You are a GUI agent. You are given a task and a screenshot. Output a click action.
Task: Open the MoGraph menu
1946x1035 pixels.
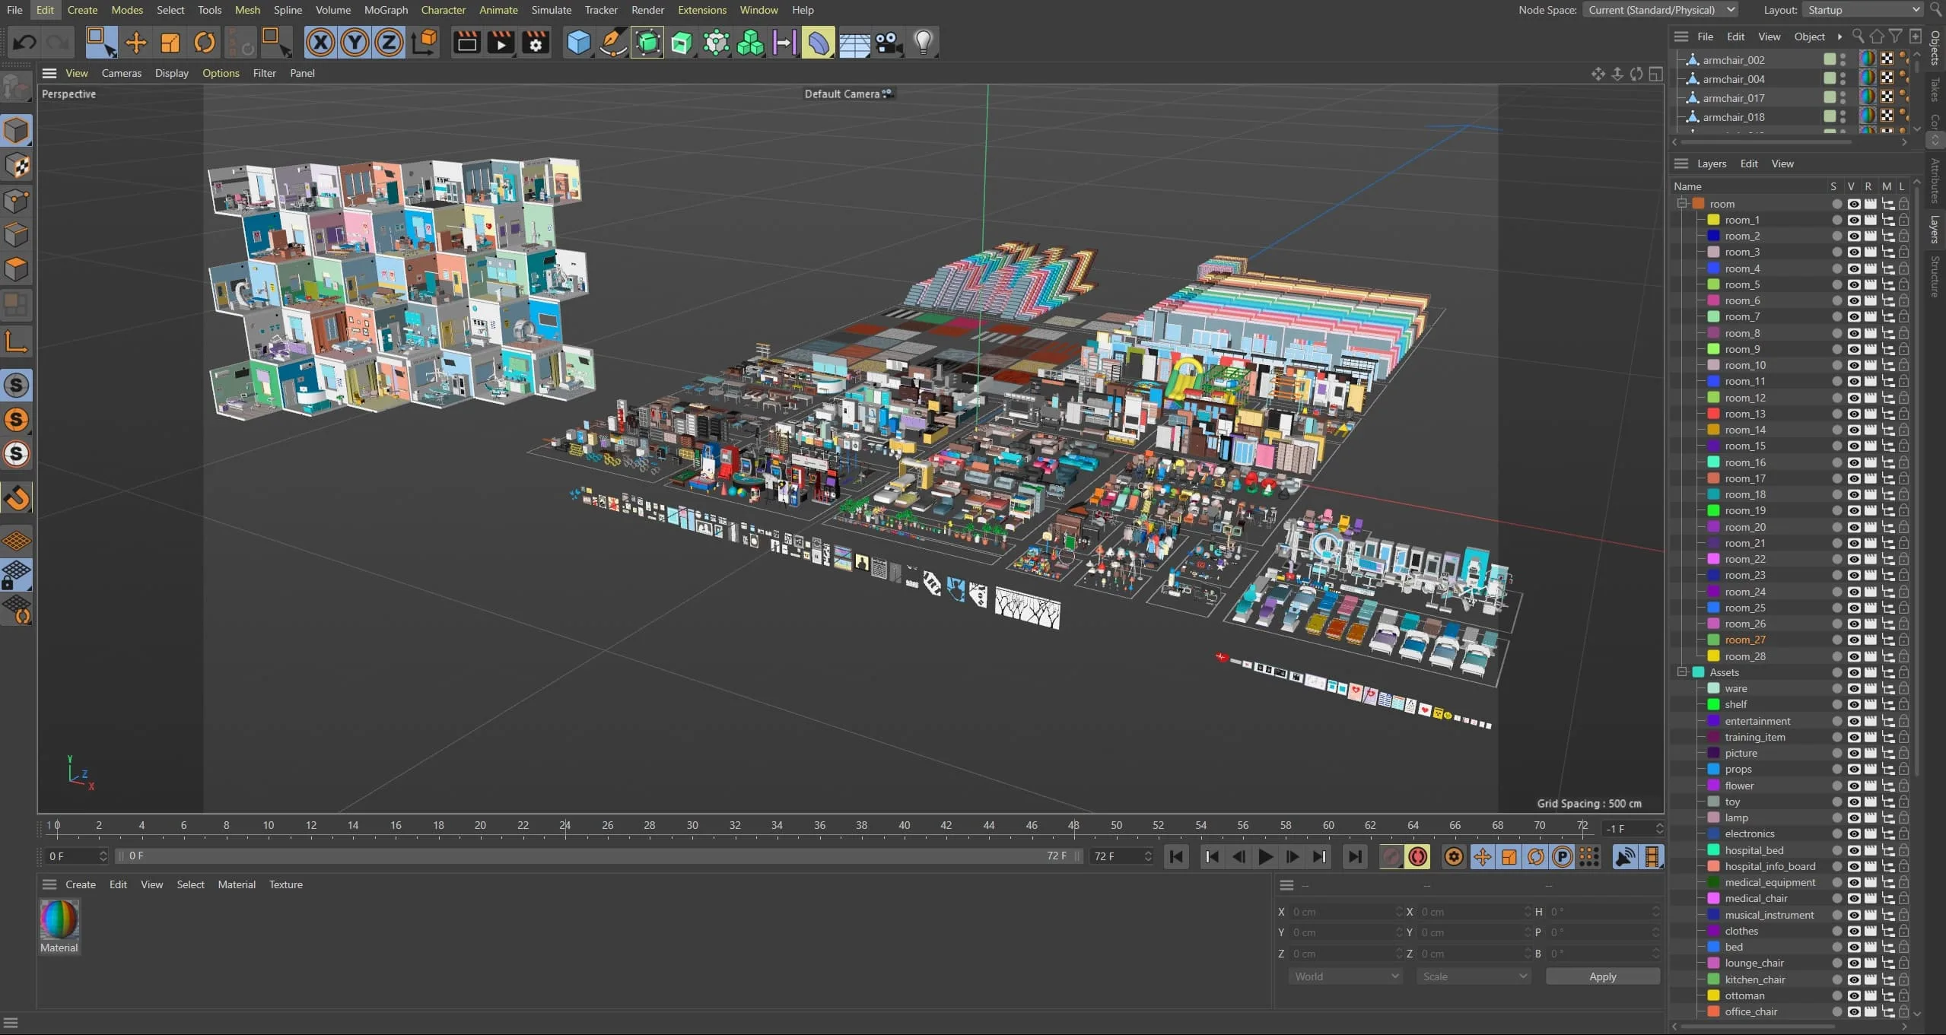(x=386, y=10)
